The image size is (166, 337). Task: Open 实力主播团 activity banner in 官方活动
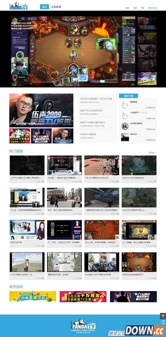point(133,296)
